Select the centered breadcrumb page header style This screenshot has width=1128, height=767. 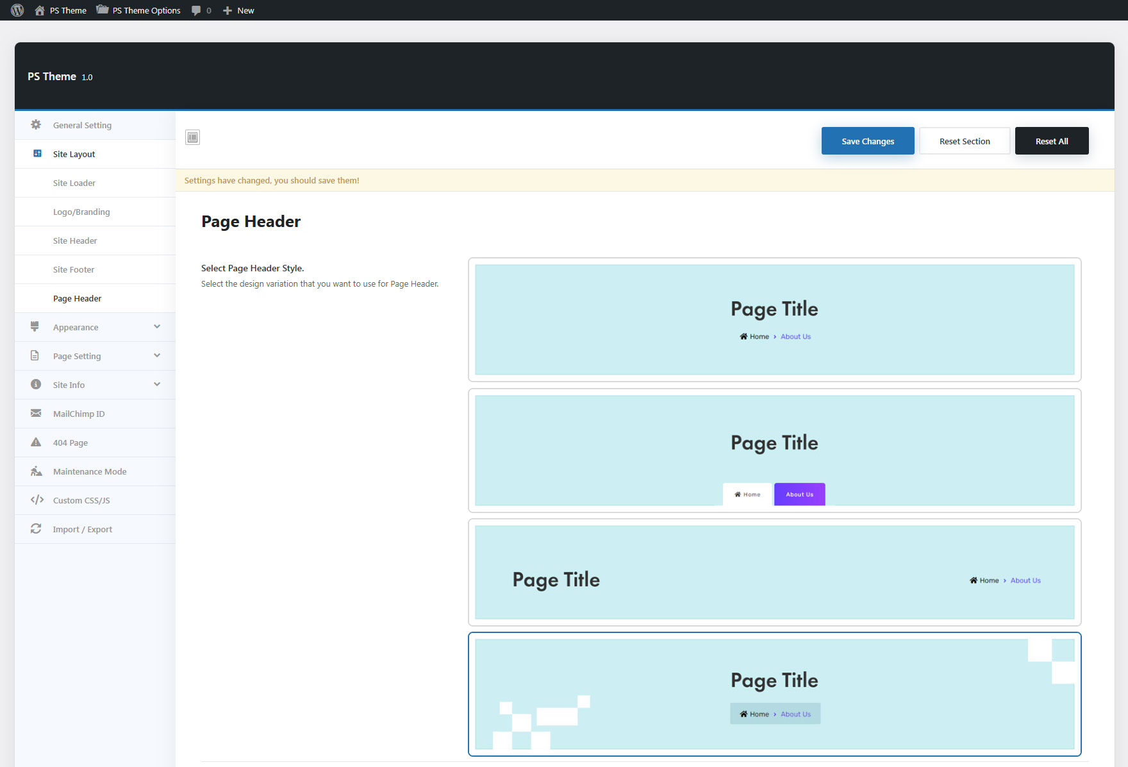774,319
